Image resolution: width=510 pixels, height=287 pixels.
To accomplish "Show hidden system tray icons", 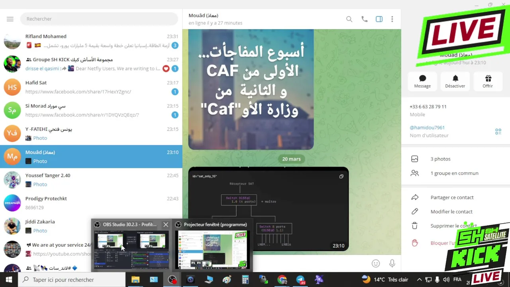I will (x=419, y=280).
